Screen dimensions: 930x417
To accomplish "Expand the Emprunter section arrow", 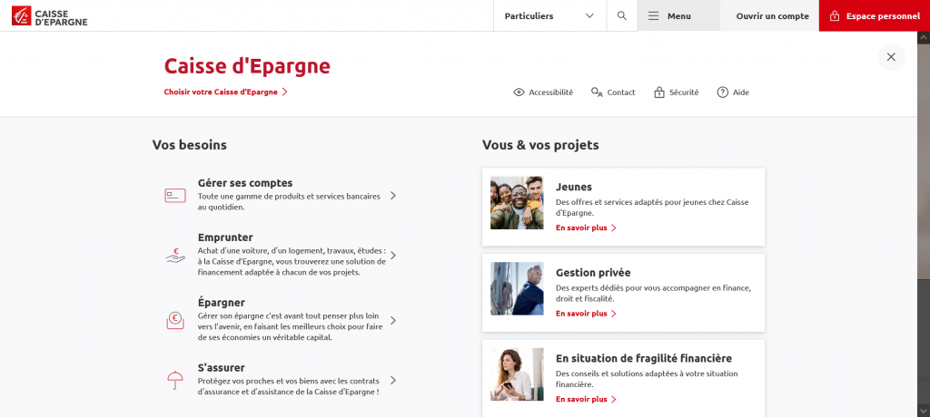I will pyautogui.click(x=392, y=256).
